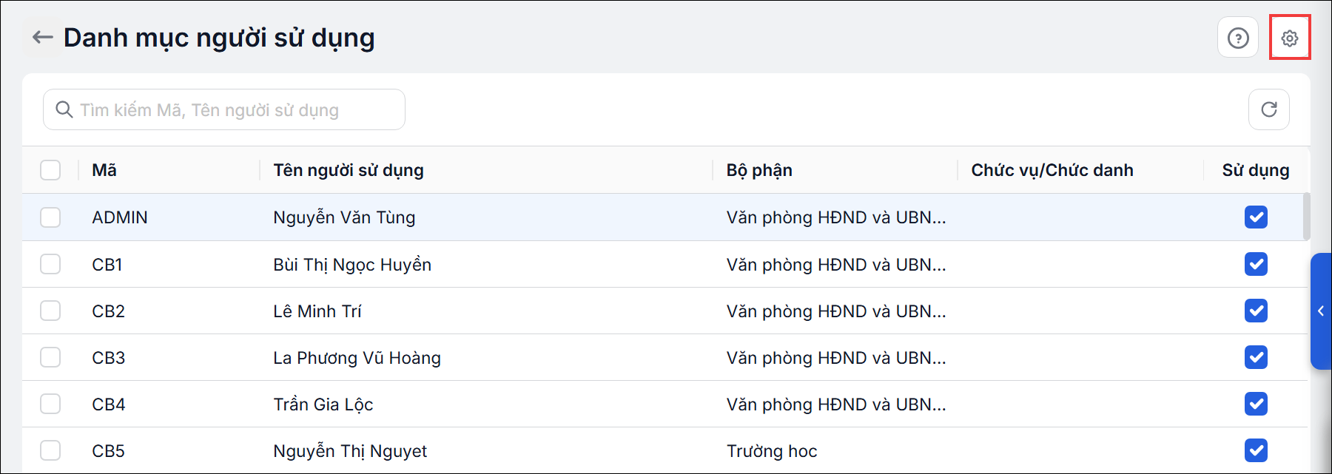Select the CB3 row checkbox

point(50,357)
